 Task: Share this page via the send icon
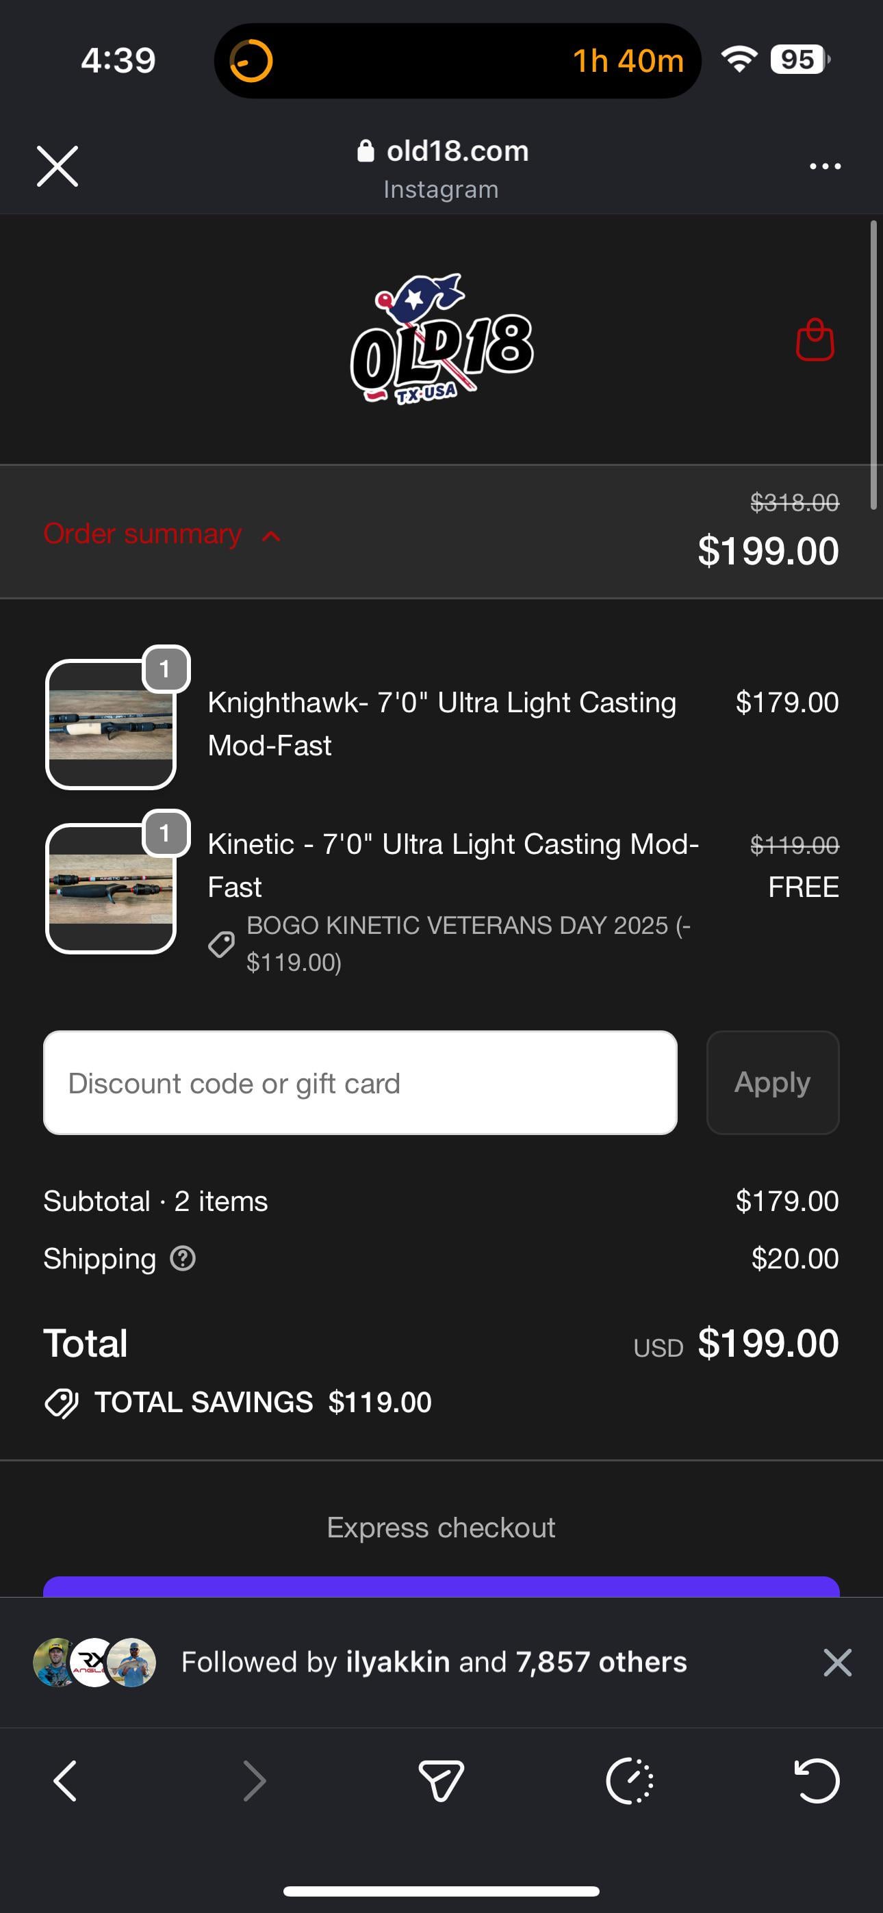441,1781
